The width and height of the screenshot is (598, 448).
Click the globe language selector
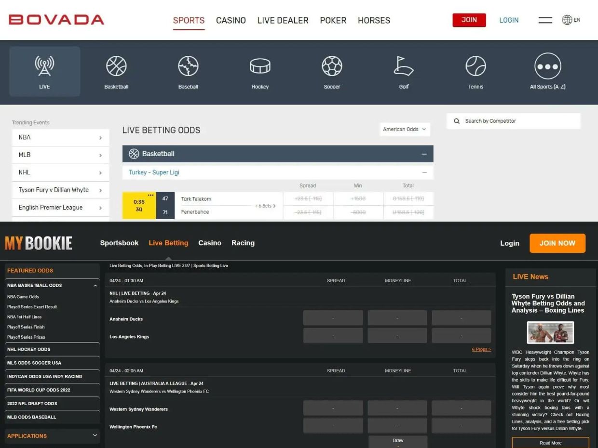coord(568,20)
